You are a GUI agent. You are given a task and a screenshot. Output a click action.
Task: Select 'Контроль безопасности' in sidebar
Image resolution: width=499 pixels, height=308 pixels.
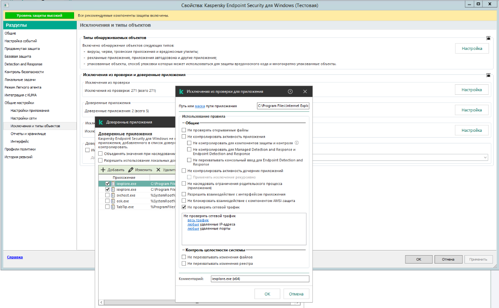24,71
